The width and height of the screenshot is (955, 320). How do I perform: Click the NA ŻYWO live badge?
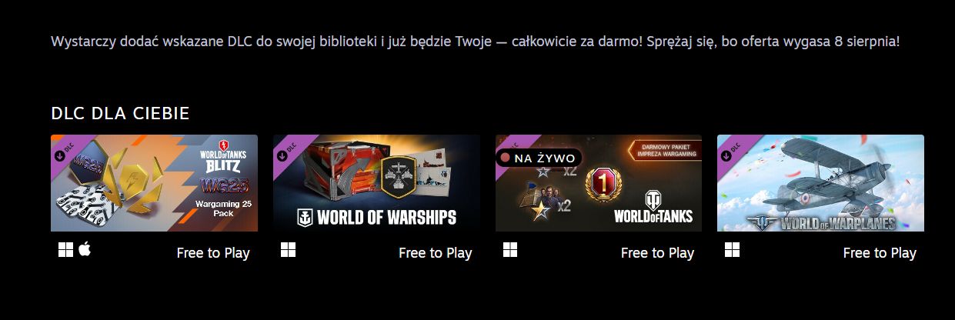pyautogui.click(x=539, y=158)
